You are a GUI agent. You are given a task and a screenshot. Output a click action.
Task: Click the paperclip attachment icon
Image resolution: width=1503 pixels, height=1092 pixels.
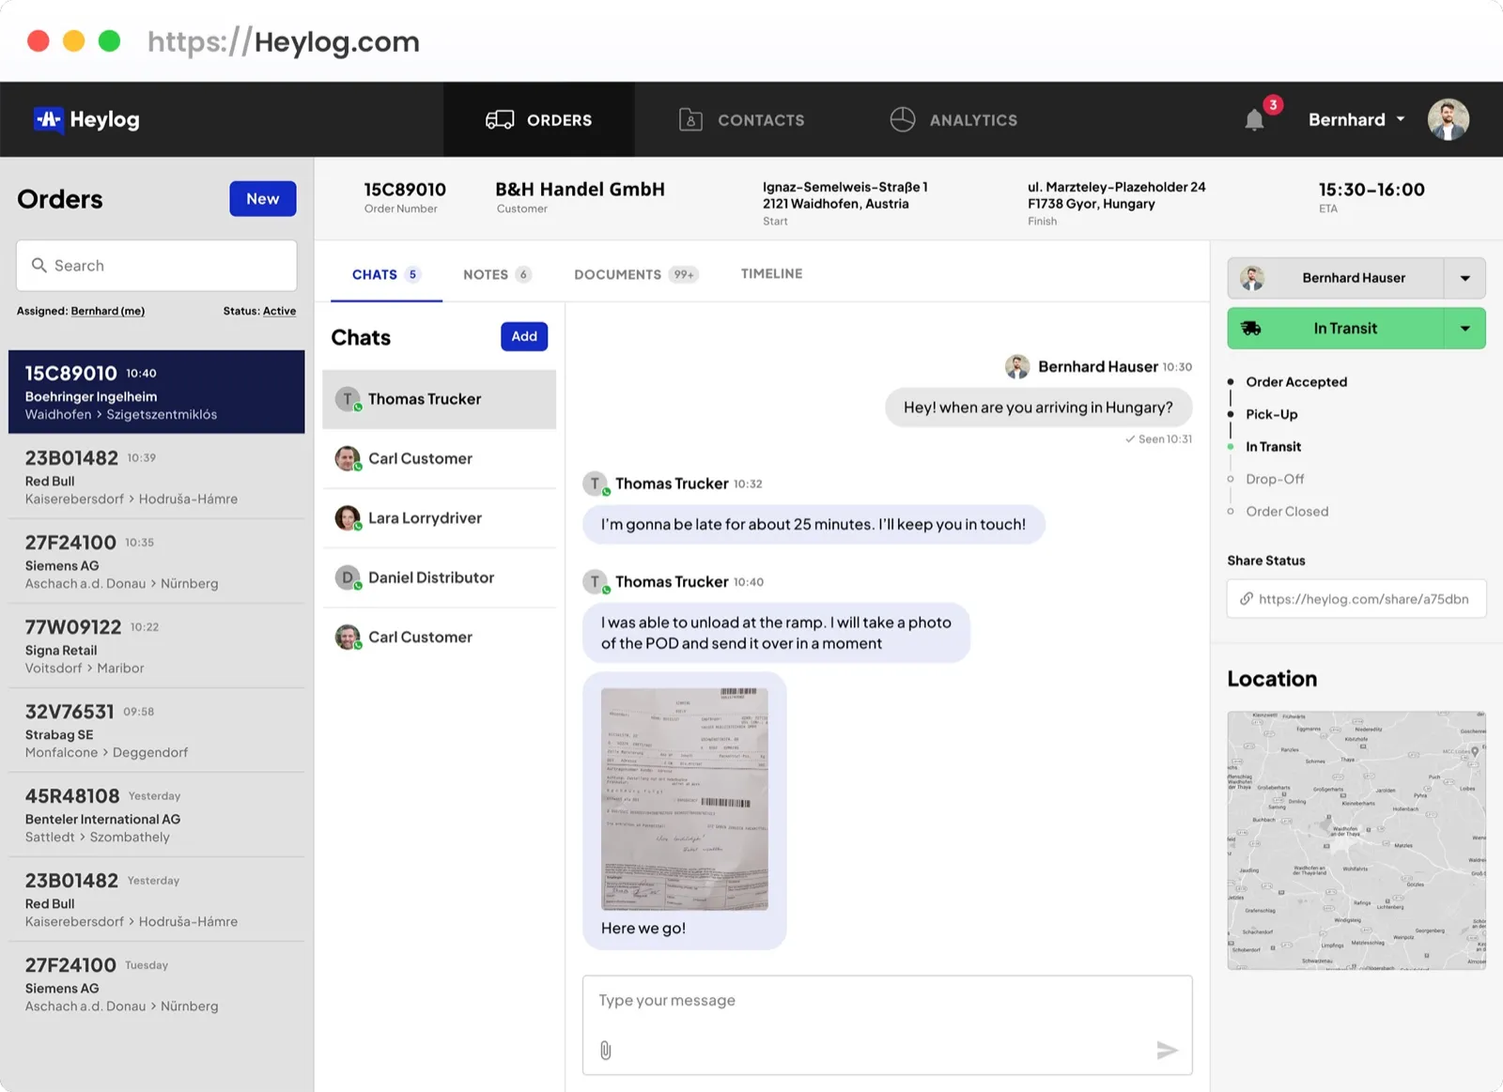tap(606, 1050)
